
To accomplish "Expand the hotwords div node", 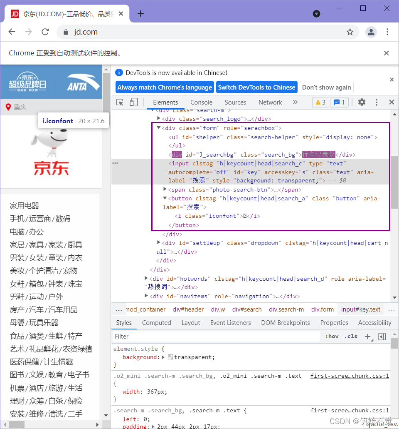I will [x=146, y=278].
